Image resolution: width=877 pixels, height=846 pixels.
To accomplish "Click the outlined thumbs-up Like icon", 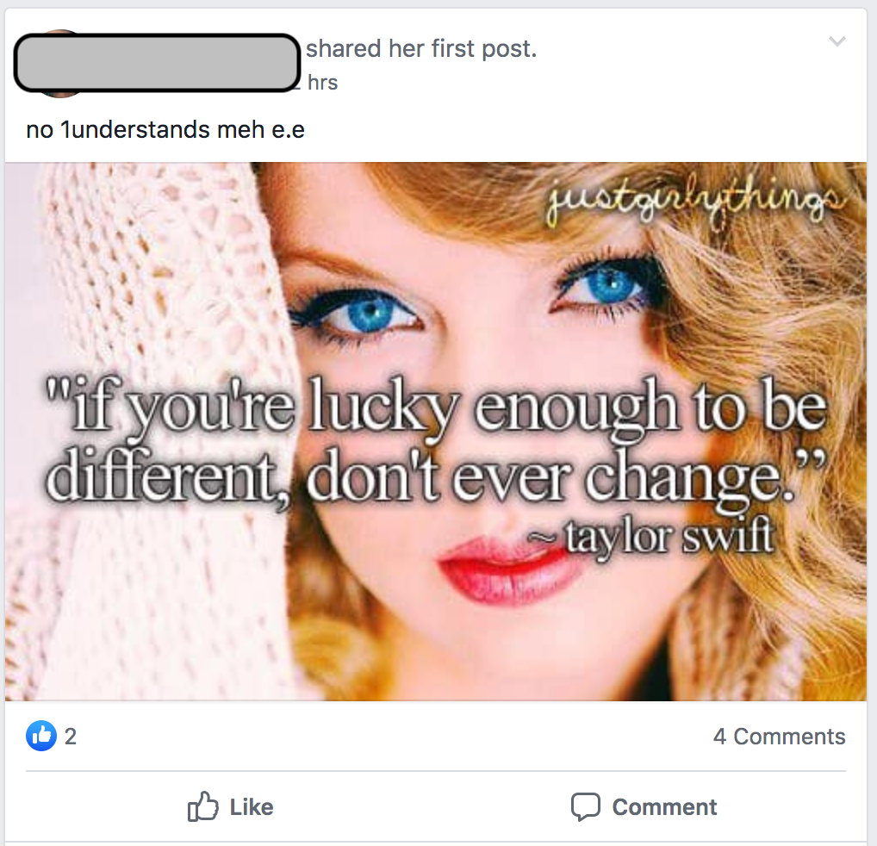I will click(x=202, y=806).
